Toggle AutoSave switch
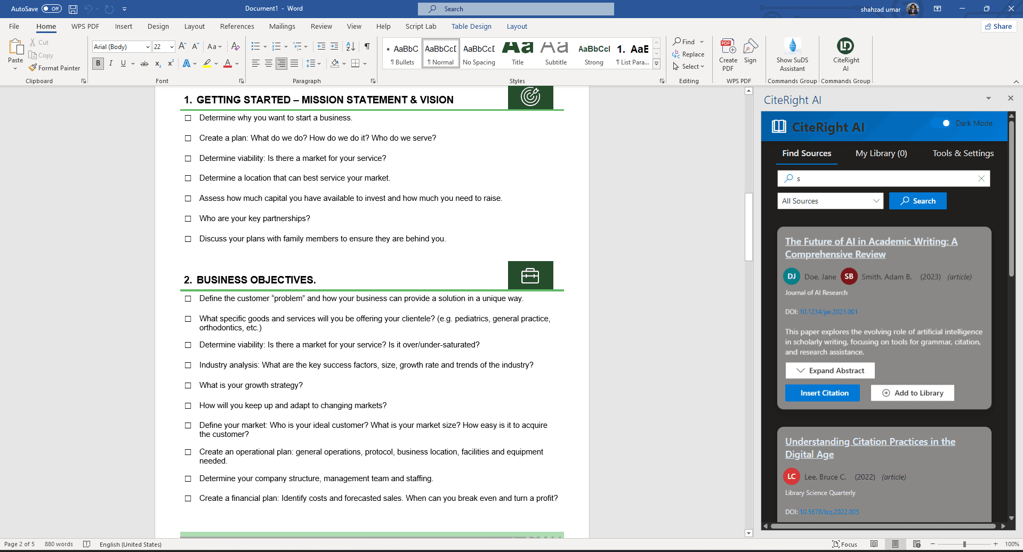Screen dimensions: 1023x552 click(52, 9)
